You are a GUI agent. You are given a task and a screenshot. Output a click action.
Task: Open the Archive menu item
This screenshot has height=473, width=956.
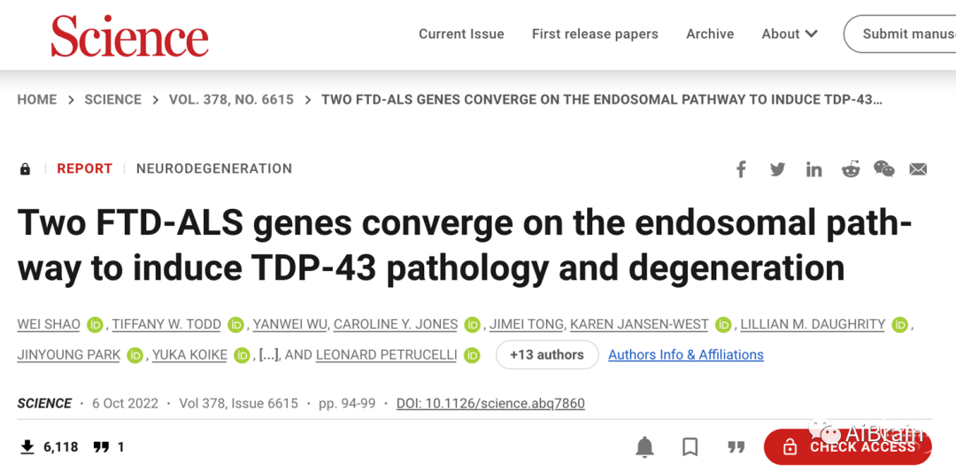[710, 35]
